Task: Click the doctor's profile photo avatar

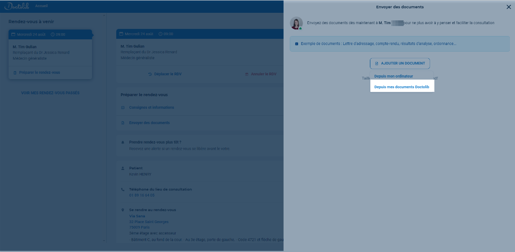Action: click(x=296, y=23)
